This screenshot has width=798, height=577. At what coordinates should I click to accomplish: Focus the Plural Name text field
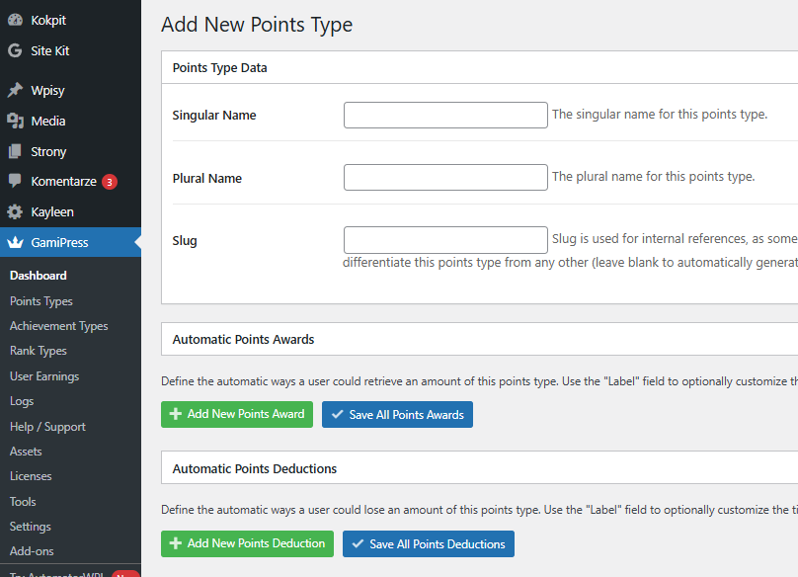click(445, 178)
